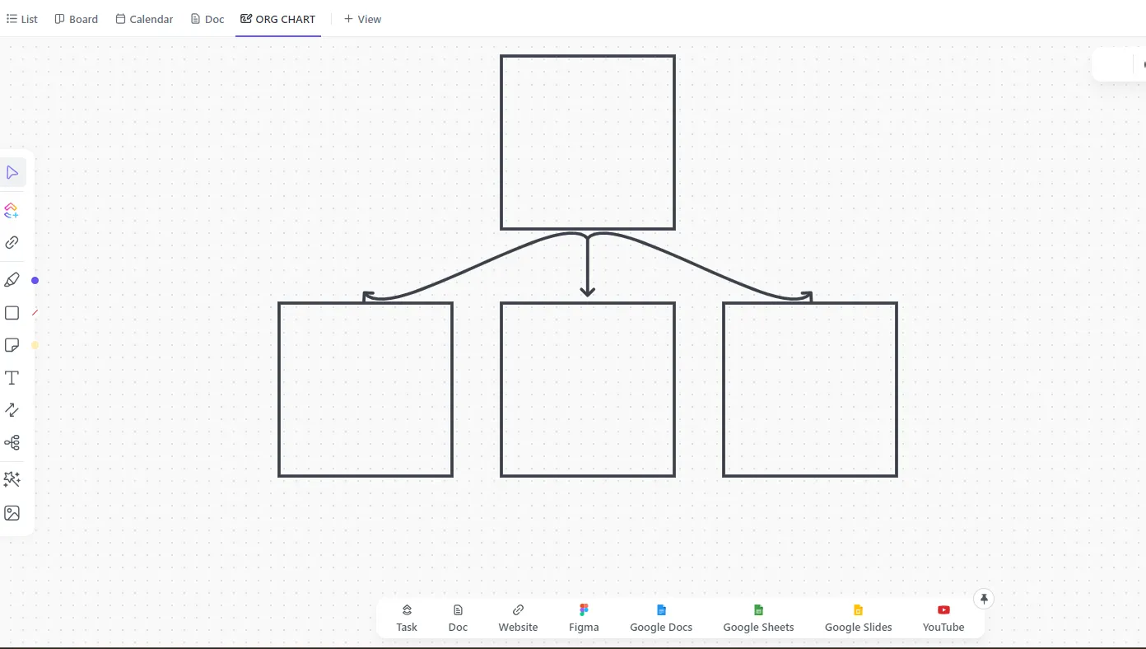1146x649 pixels.
Task: Insert a Task card from bottom bar
Action: point(407,619)
